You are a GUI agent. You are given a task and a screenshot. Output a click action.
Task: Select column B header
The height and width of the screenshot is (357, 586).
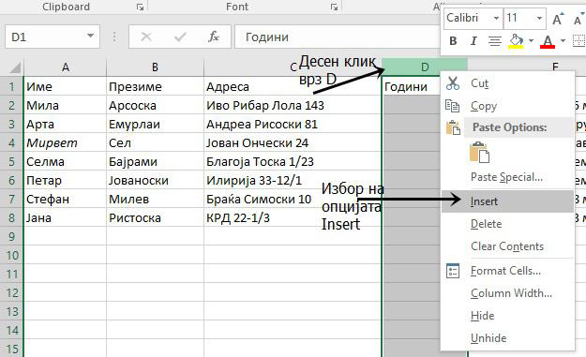point(155,67)
